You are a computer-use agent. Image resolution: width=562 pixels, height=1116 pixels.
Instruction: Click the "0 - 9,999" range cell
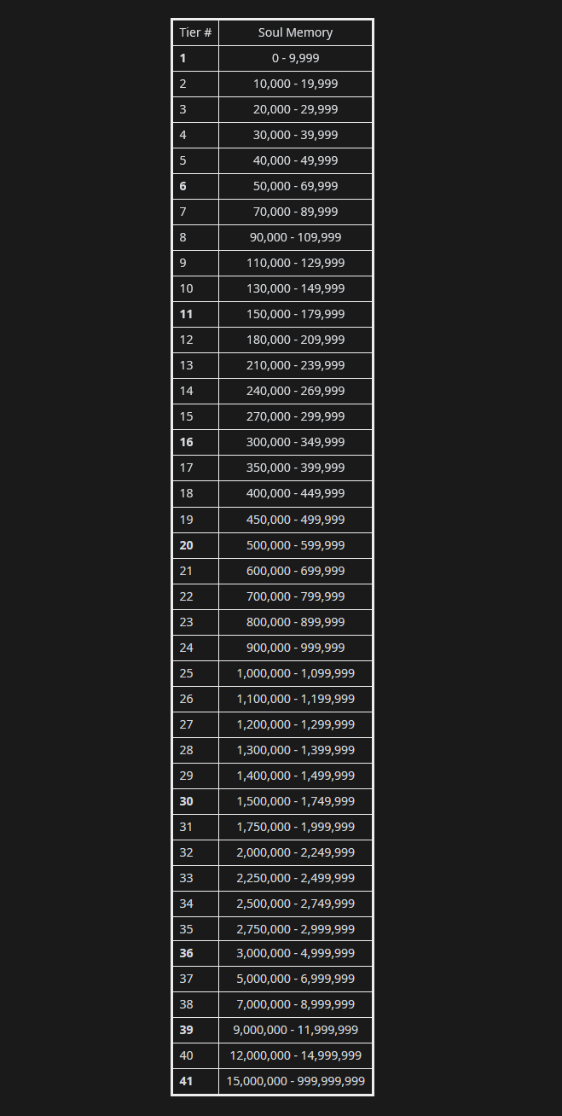[x=295, y=58]
